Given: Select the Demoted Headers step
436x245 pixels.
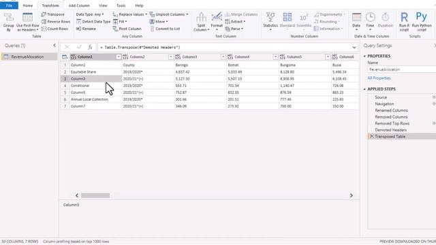Looking at the screenshot, I should [390, 130].
